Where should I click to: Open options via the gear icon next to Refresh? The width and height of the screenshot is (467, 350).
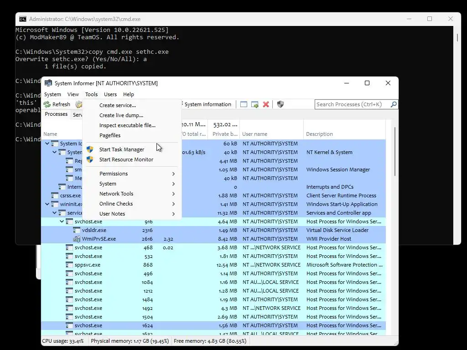(78, 104)
